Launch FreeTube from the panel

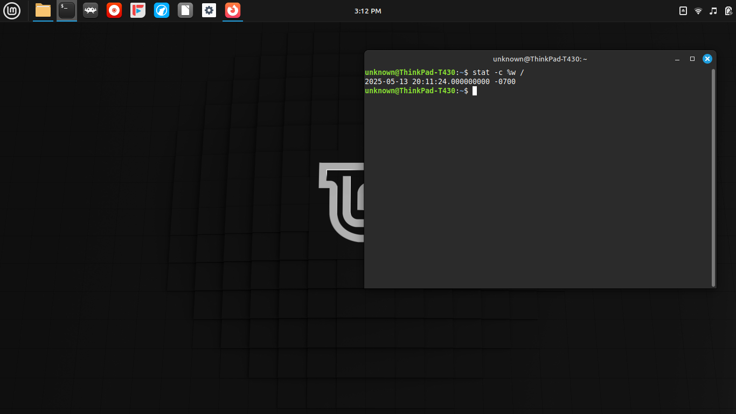click(138, 10)
